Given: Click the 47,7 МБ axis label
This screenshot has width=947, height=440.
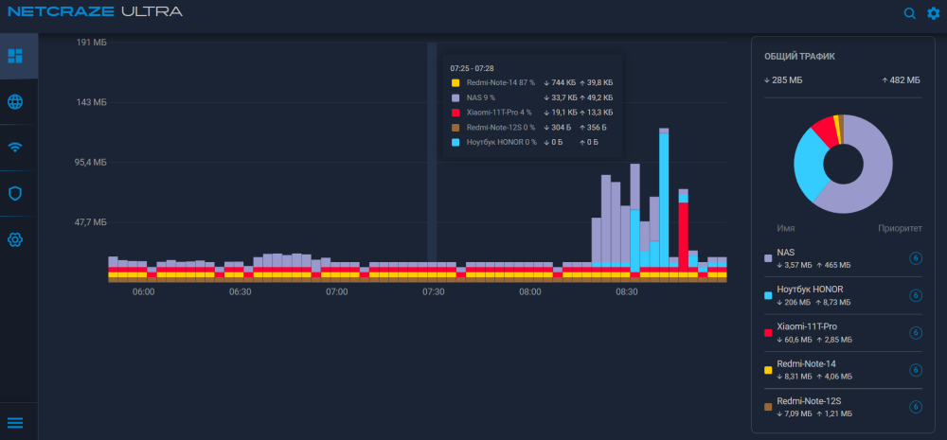Looking at the screenshot, I should click(91, 222).
